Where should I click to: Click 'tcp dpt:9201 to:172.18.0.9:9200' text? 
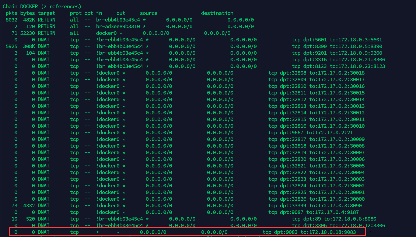[337, 53]
